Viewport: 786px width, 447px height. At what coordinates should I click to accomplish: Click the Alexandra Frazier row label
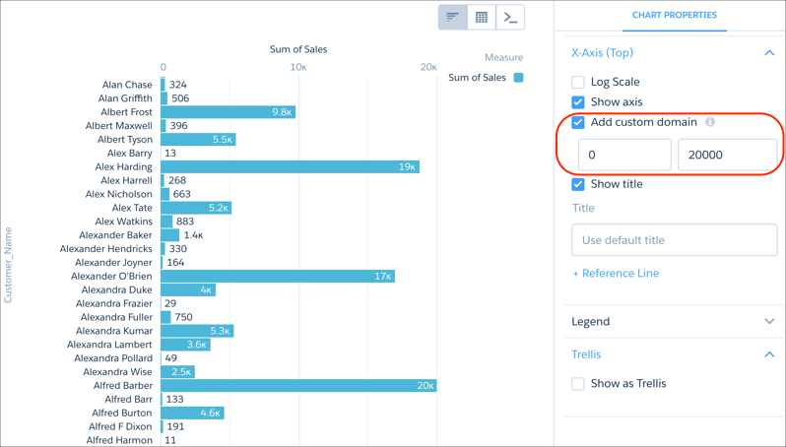(114, 303)
